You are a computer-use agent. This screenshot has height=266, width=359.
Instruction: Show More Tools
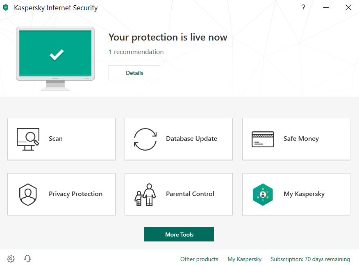179,234
